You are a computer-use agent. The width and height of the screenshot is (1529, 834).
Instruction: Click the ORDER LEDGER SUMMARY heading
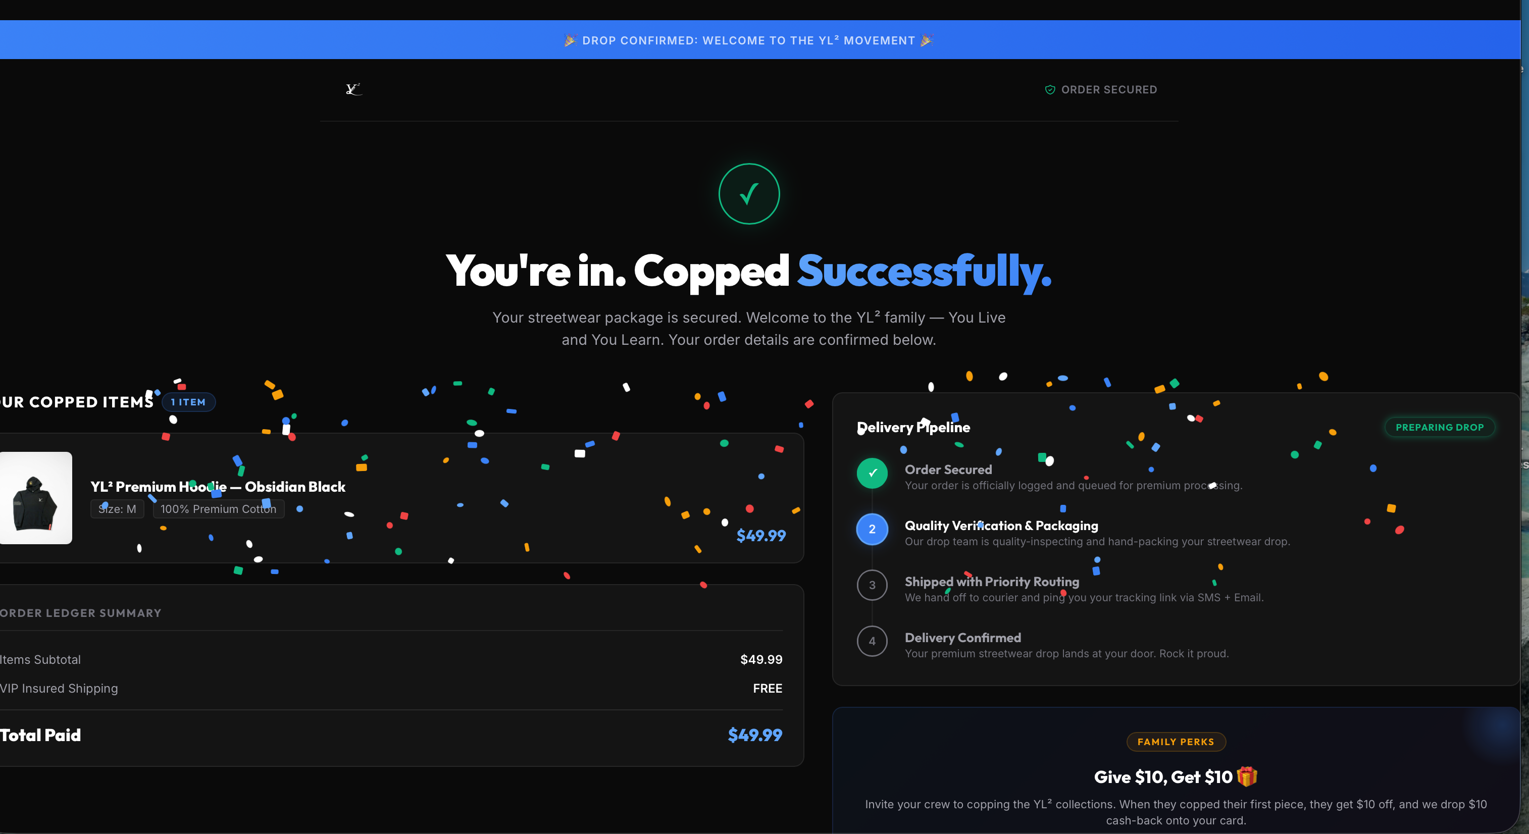pos(81,613)
